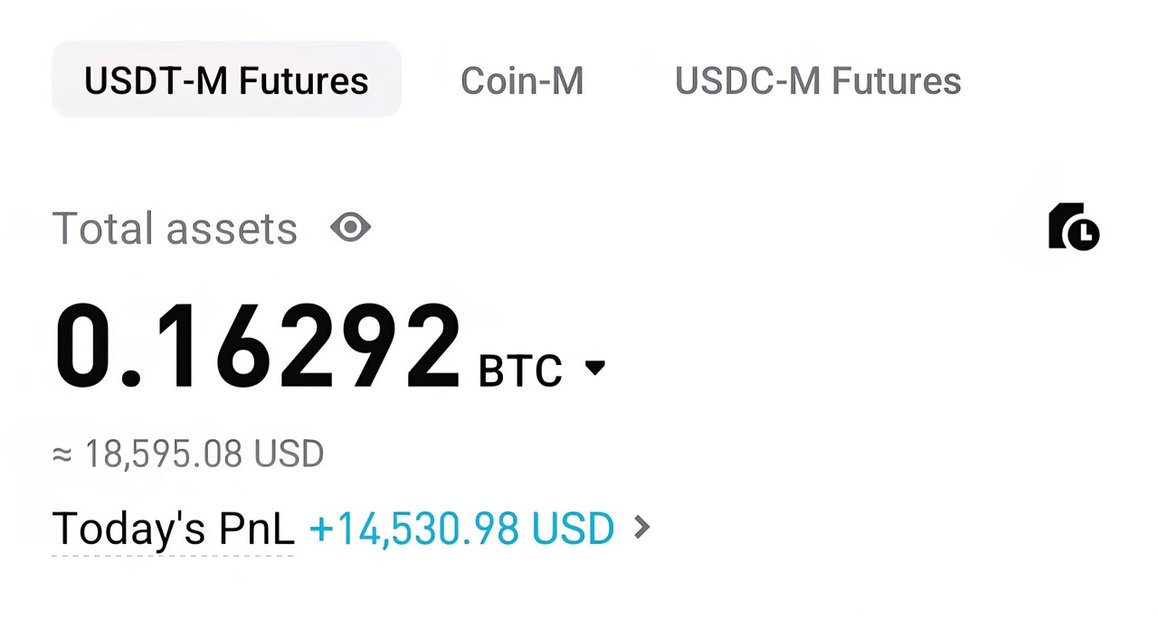Switch to the USDC-M Futures tab
Image resolution: width=1158 pixels, height=618 pixels.
click(x=818, y=81)
